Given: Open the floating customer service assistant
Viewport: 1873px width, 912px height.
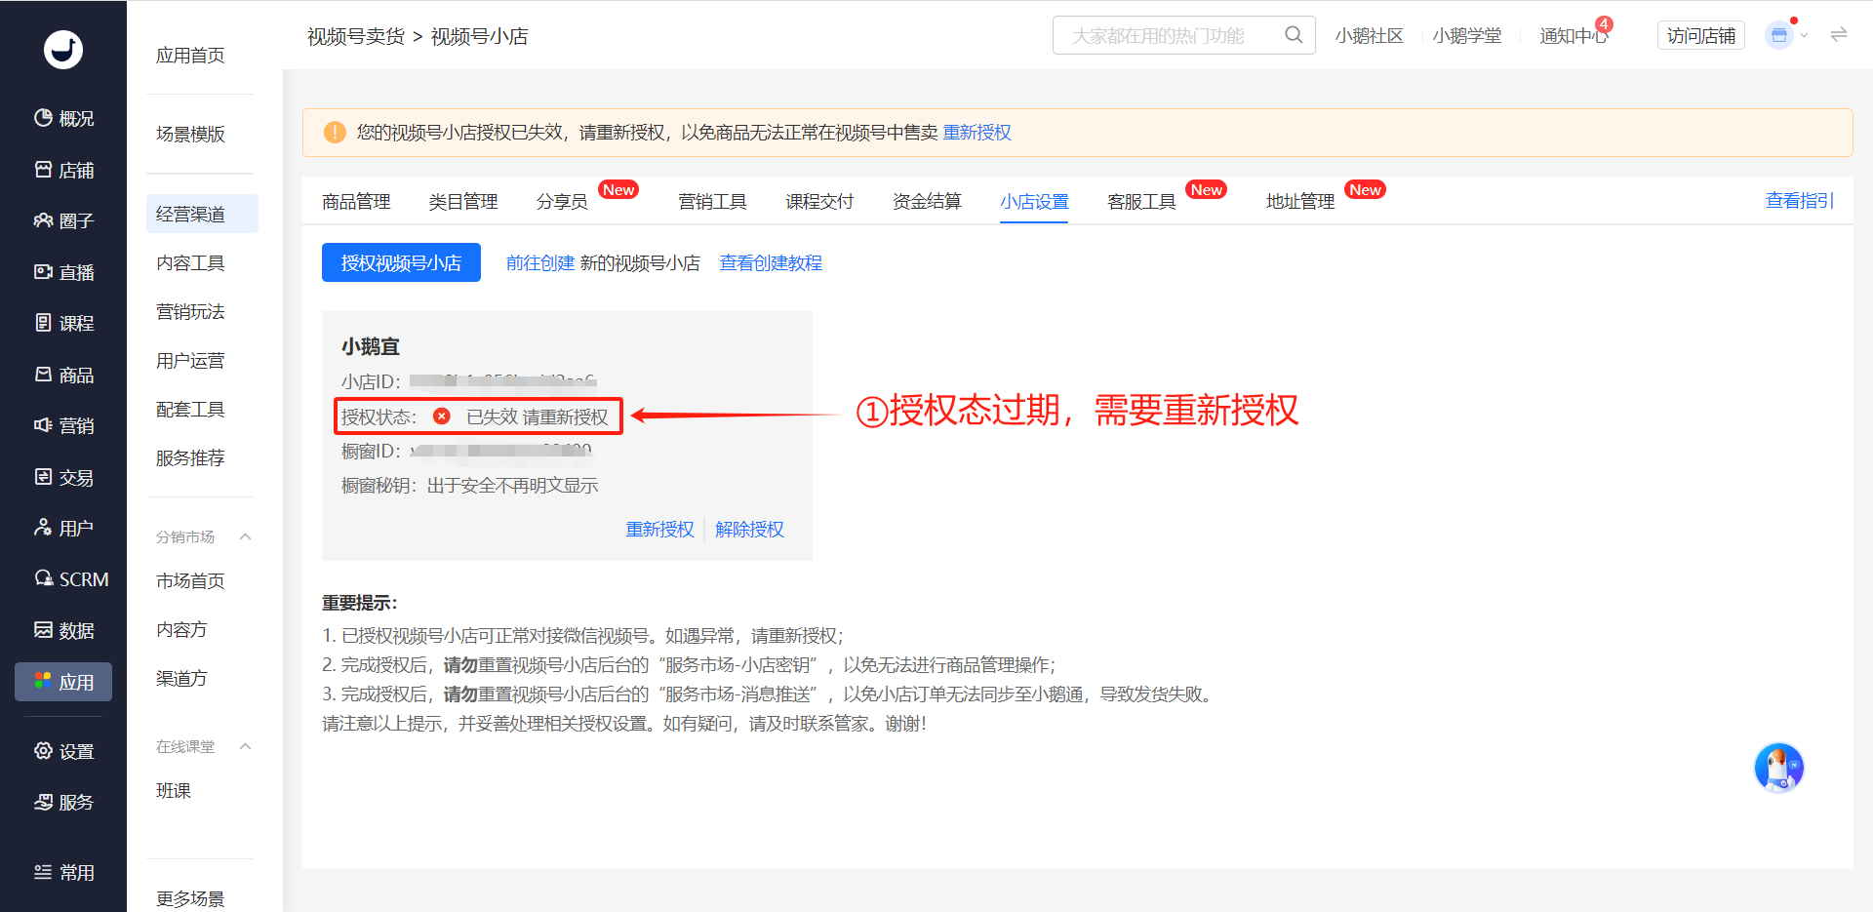Looking at the screenshot, I should click(1778, 768).
